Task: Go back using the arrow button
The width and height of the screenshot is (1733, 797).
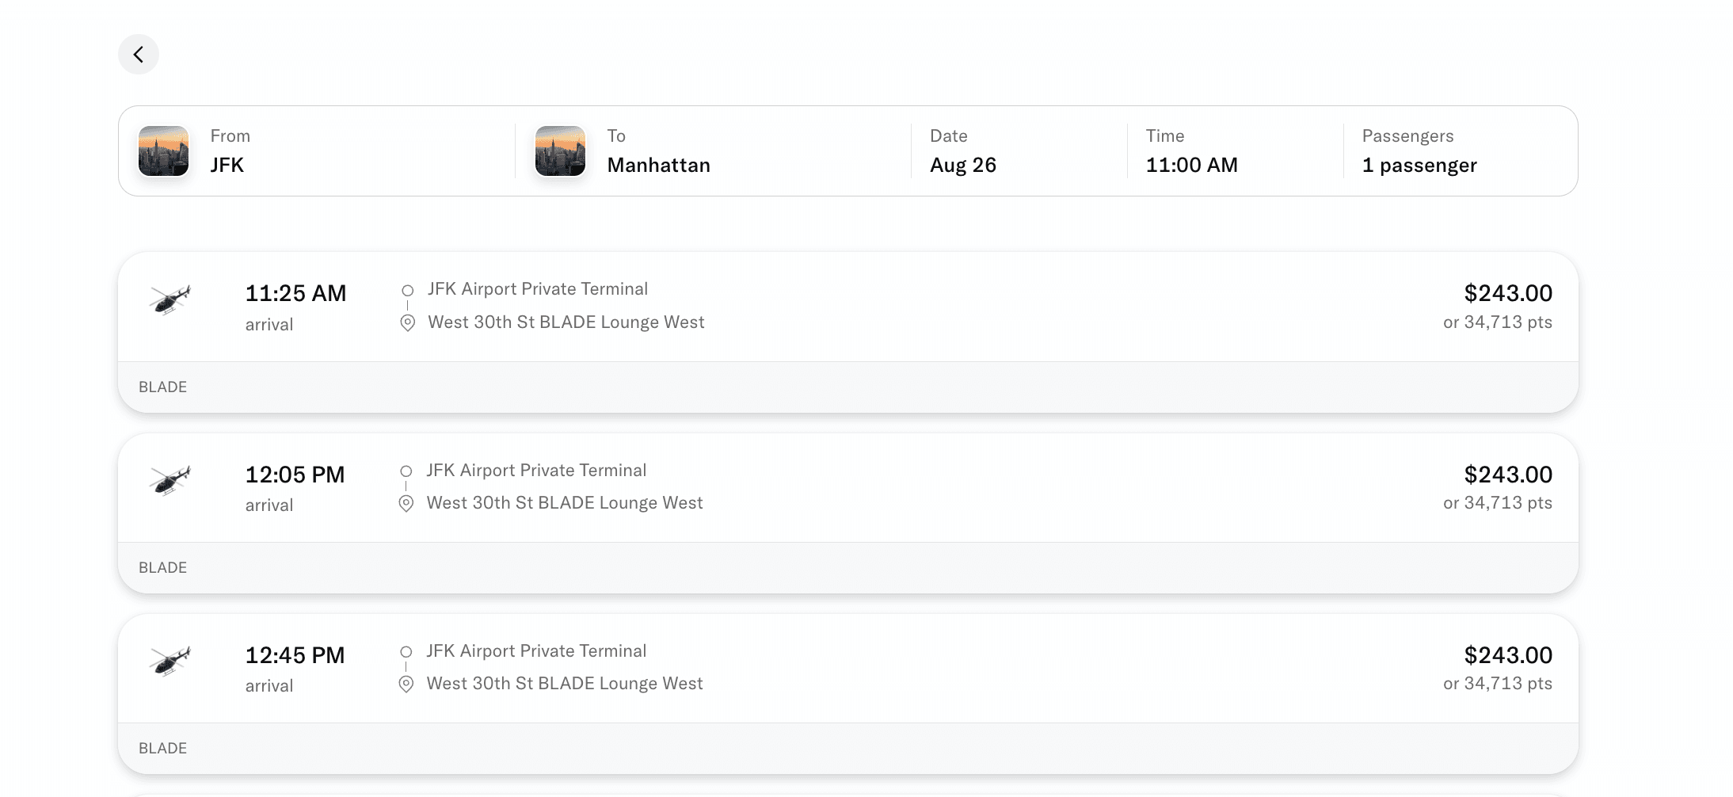Action: point(139,55)
